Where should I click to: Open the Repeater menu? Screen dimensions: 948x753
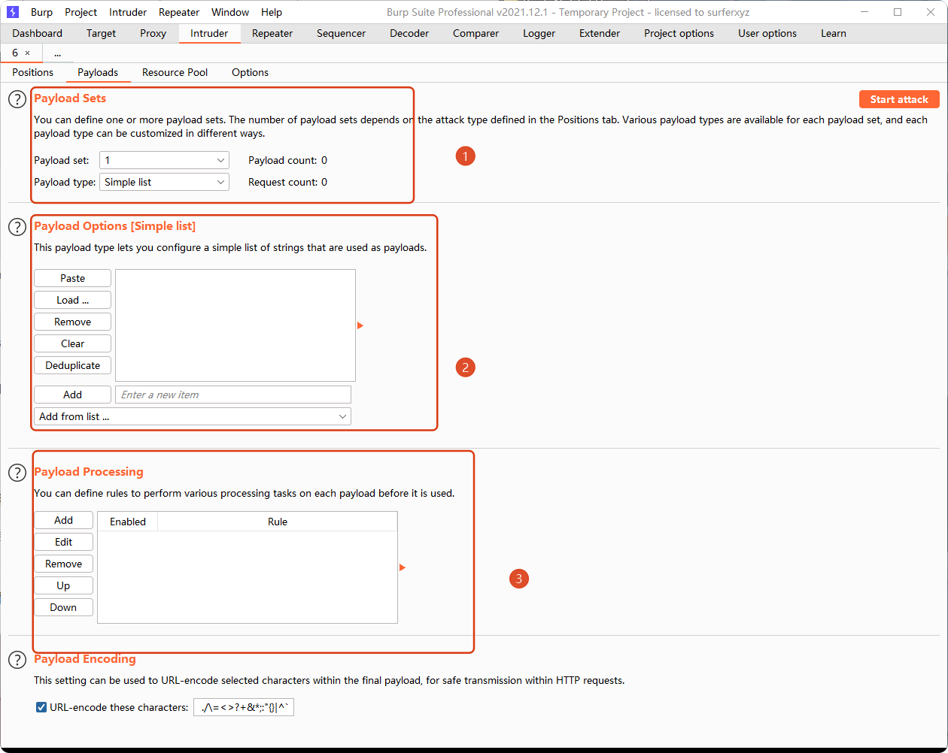click(179, 12)
